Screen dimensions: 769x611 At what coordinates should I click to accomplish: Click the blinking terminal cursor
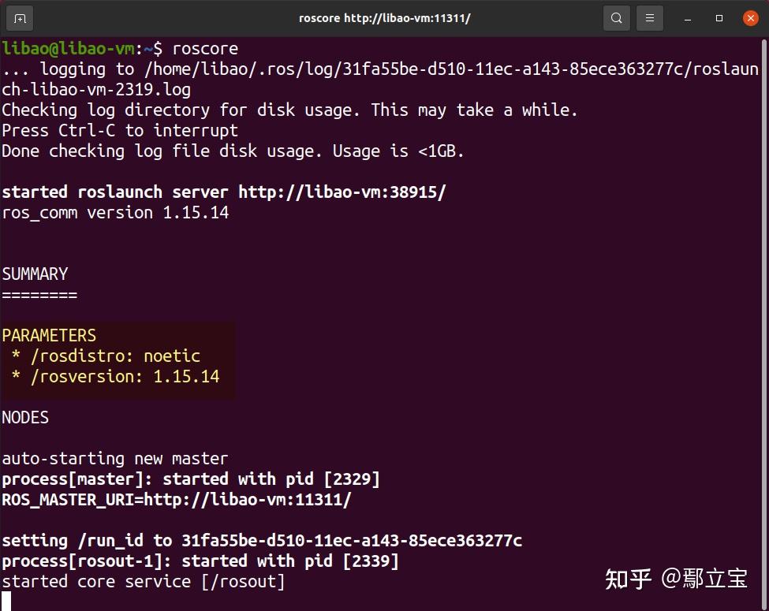6,600
